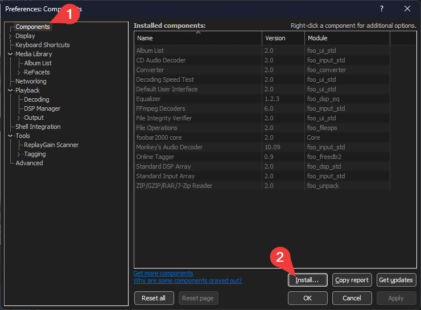Collapse the Media Library tree node
Image resolution: width=421 pixels, height=310 pixels.
click(x=10, y=54)
